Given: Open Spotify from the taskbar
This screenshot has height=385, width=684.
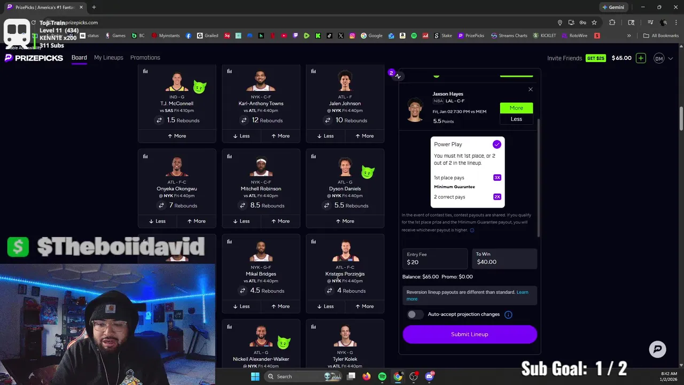Looking at the screenshot, I should pos(382,376).
